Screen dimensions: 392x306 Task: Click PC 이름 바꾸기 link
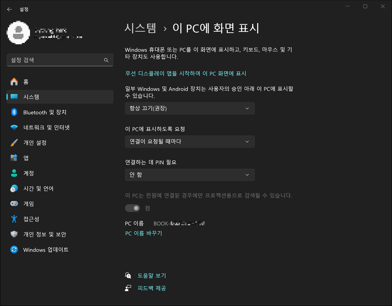[143, 233]
